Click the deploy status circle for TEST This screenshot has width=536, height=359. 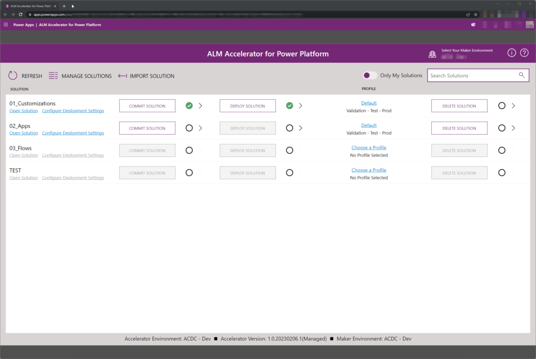(289, 173)
